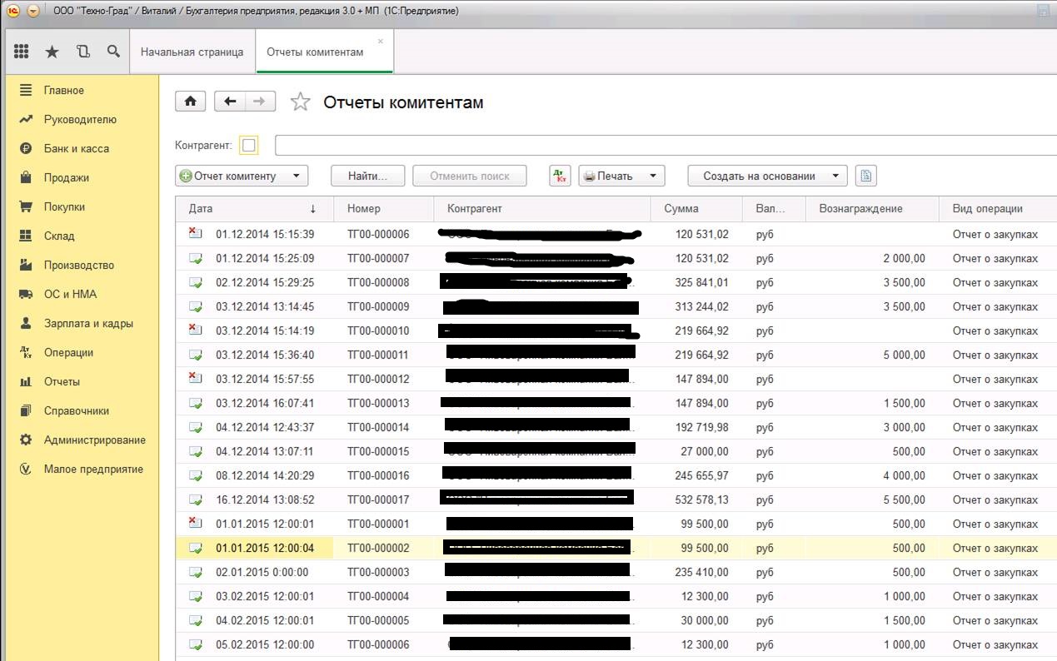Open the Печать dropdown menu
The width and height of the screenshot is (1057, 661).
(653, 176)
